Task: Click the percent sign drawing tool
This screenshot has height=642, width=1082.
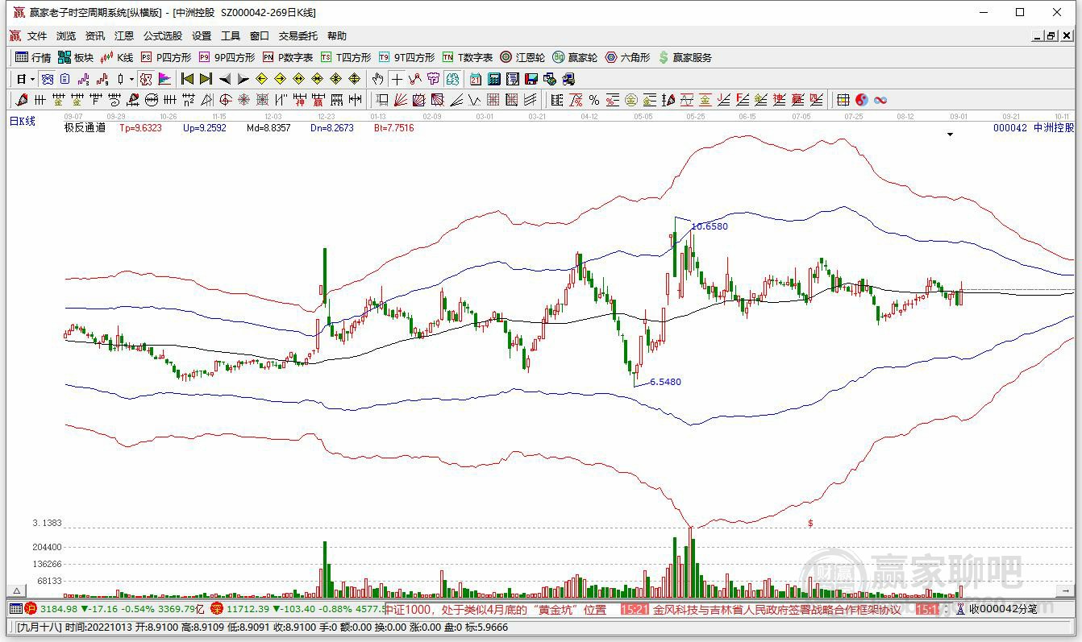Action: pos(594,100)
